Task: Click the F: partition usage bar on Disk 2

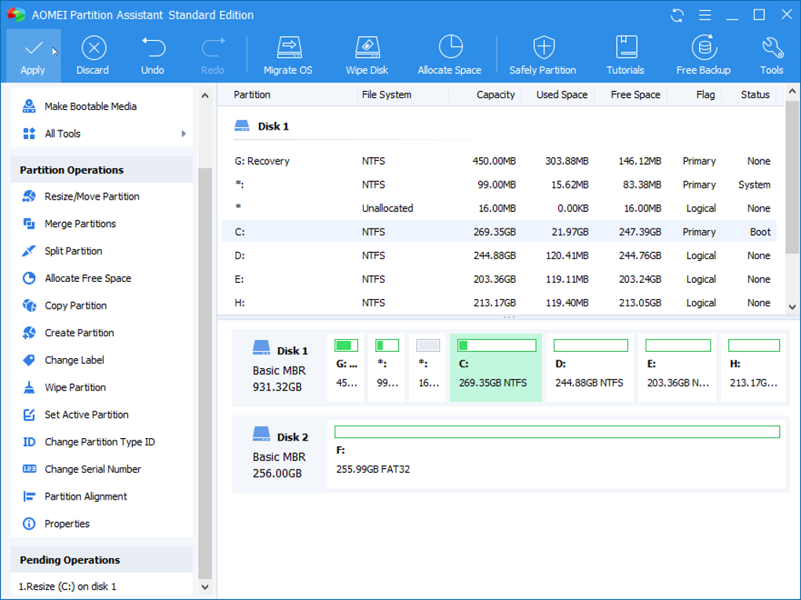Action: tap(557, 432)
